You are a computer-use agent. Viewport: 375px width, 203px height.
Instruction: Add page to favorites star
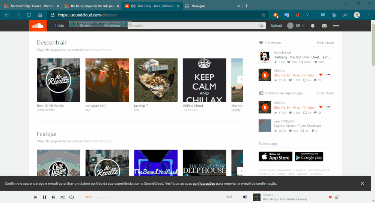click(263, 15)
